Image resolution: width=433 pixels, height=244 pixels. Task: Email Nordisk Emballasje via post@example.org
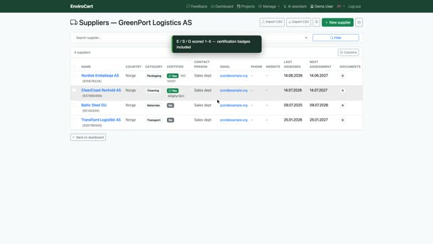point(233,76)
